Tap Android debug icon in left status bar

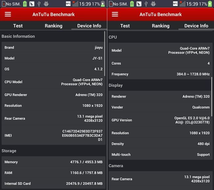pos(46,4)
